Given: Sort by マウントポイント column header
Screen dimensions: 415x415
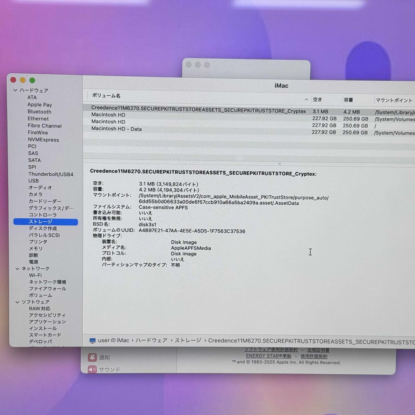Looking at the screenshot, I should pyautogui.click(x=394, y=100).
